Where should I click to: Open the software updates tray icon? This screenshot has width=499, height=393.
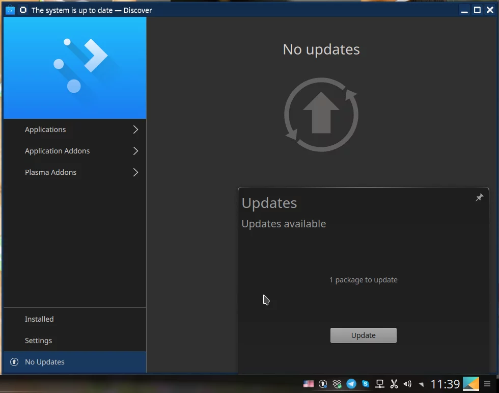click(x=323, y=384)
